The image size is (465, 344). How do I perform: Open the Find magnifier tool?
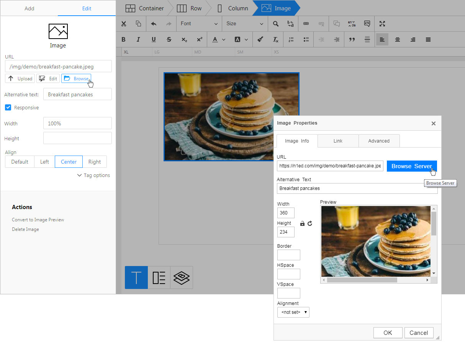[x=276, y=24]
